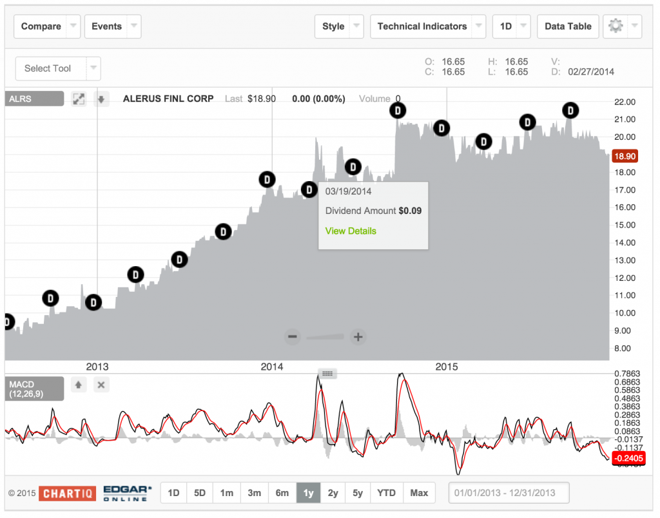Zoom in with the plus button

tap(358, 337)
